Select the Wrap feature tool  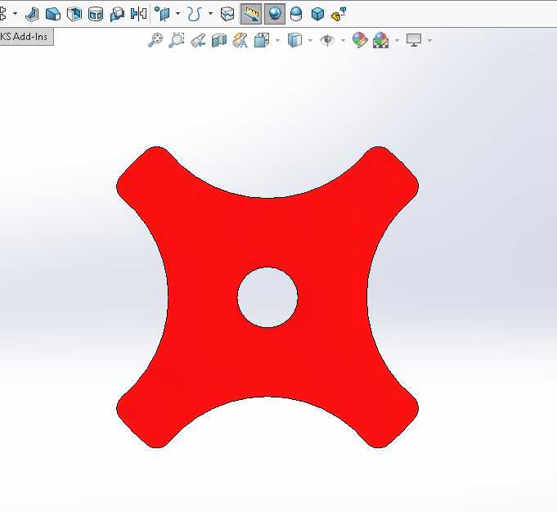[96, 14]
